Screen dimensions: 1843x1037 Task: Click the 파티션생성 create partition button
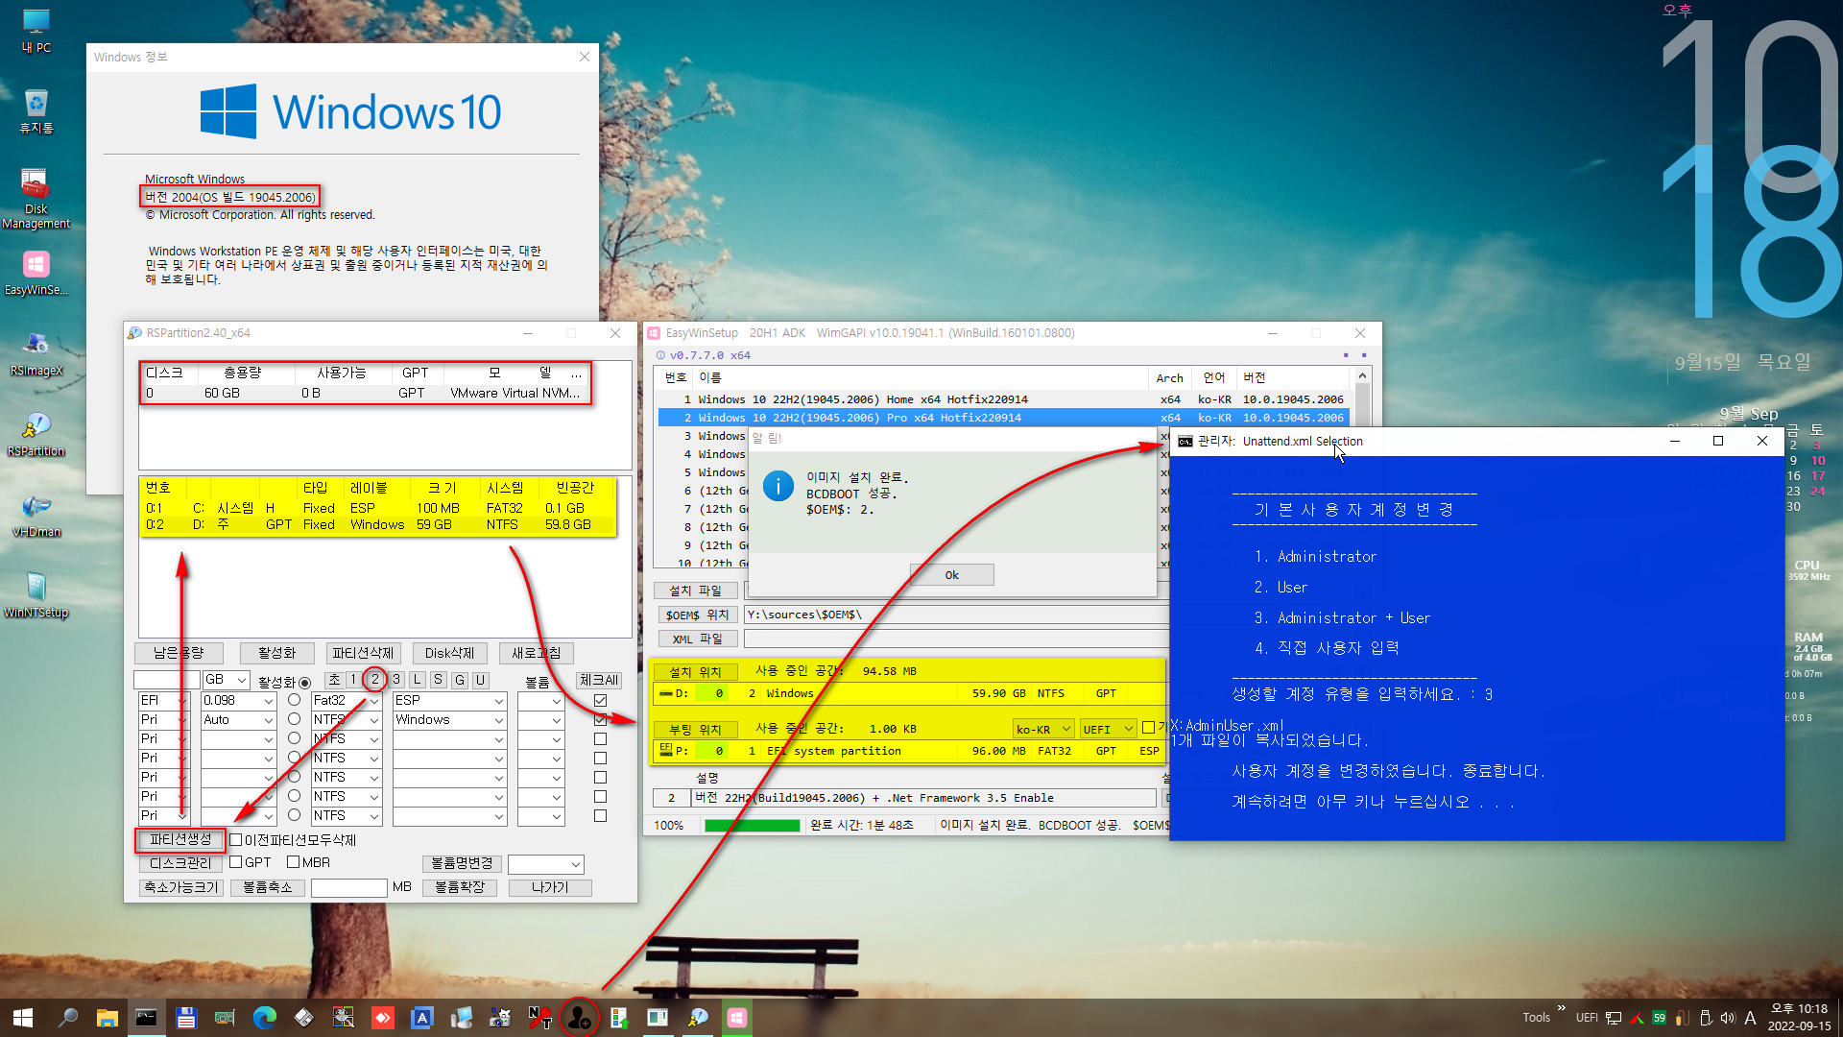pos(180,840)
